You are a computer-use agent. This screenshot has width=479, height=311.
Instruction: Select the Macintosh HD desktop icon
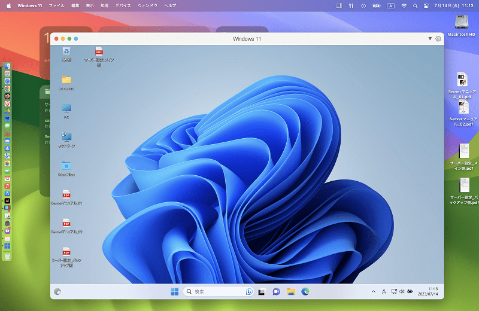tap(461, 26)
